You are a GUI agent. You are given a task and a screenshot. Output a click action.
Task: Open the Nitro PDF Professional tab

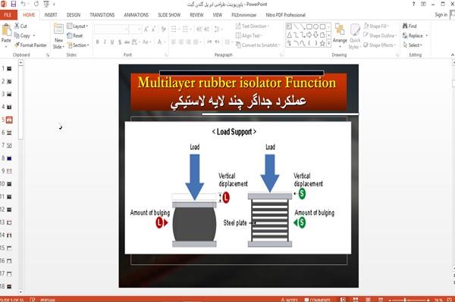tap(286, 15)
